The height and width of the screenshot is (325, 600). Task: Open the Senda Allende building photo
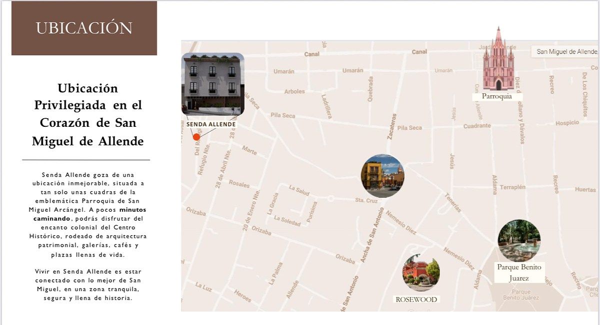pyautogui.click(x=212, y=84)
